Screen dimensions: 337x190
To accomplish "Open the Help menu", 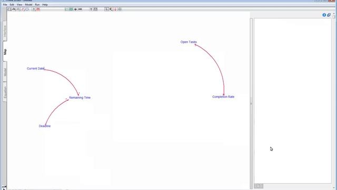I will pyautogui.click(x=45, y=5).
